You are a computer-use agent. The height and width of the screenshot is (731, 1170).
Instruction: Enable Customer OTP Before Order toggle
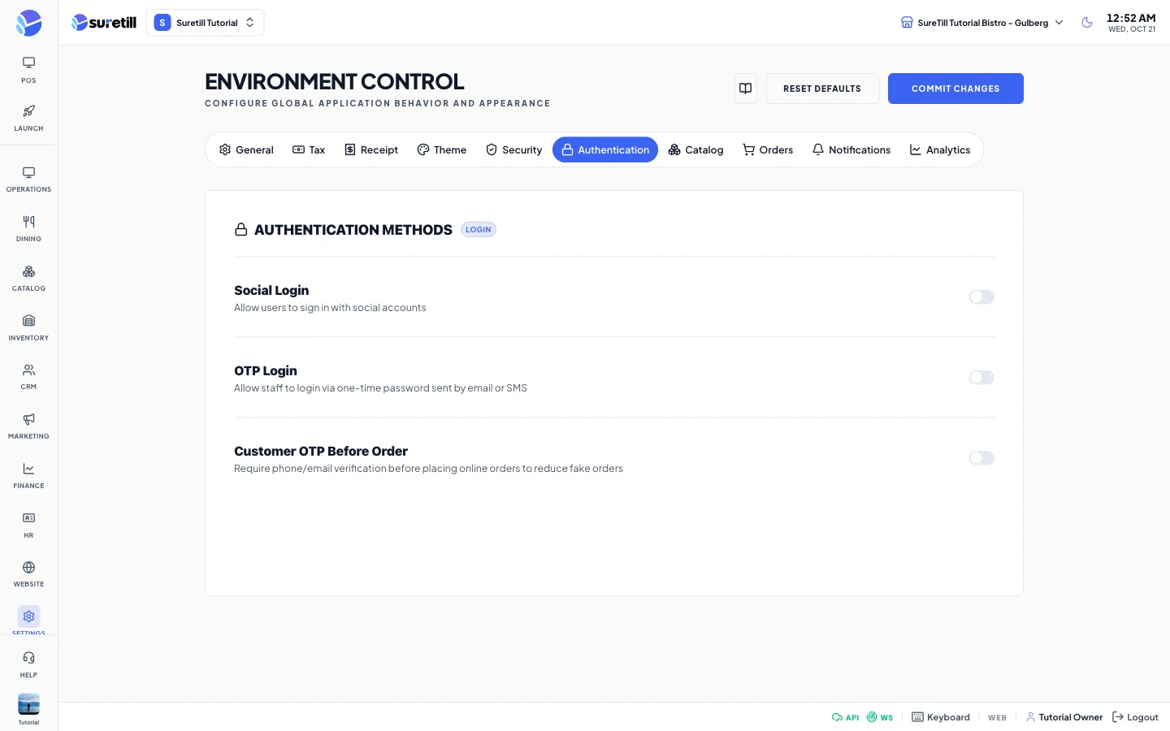(x=981, y=458)
